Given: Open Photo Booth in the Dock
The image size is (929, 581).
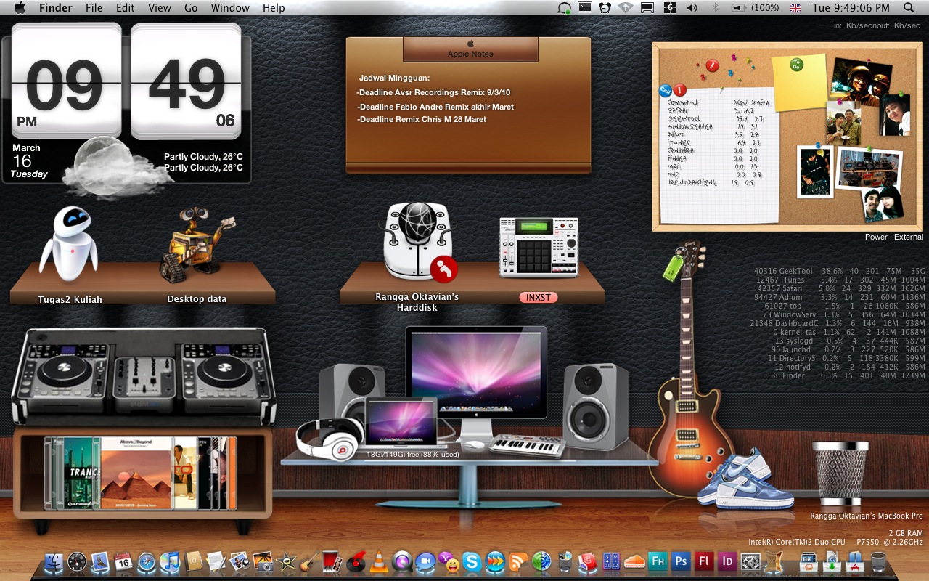Looking at the screenshot, I should point(332,561).
